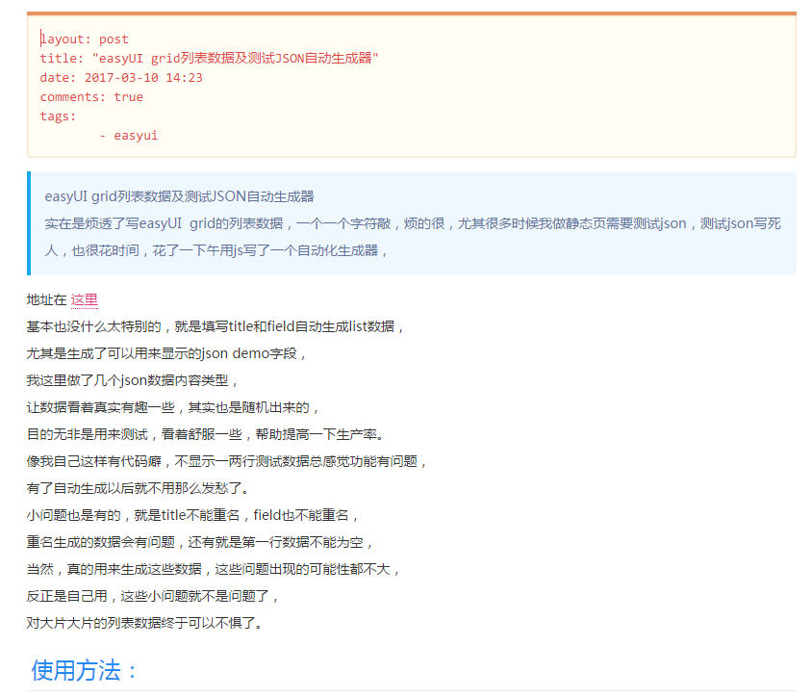
Task: Click the 'date: 2017-03-10 14:23' line
Action: [121, 77]
